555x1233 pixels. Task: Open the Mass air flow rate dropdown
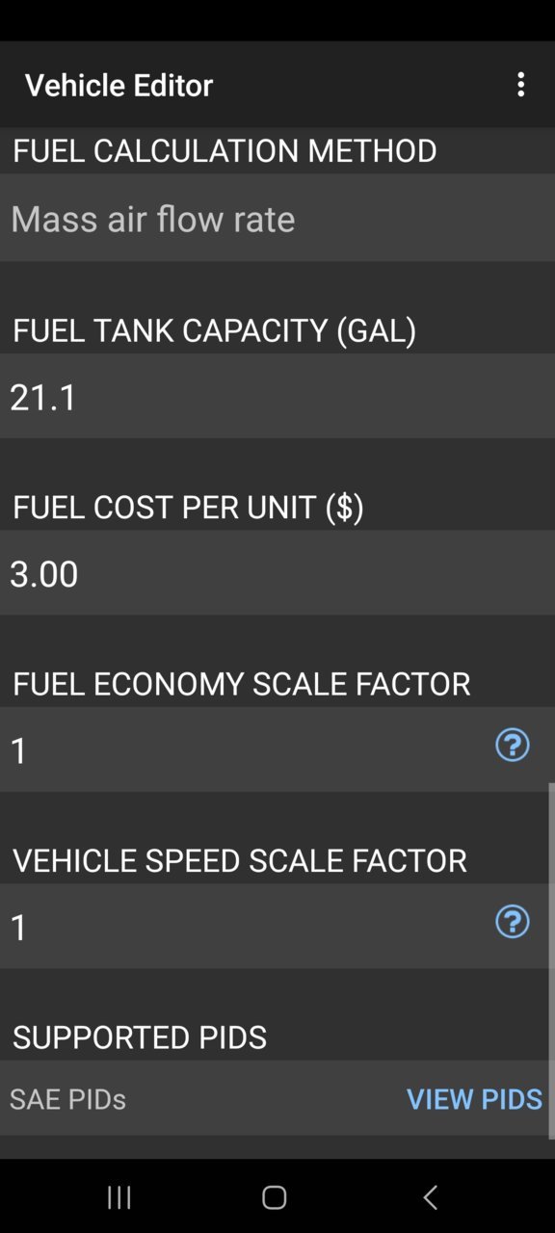(x=277, y=218)
